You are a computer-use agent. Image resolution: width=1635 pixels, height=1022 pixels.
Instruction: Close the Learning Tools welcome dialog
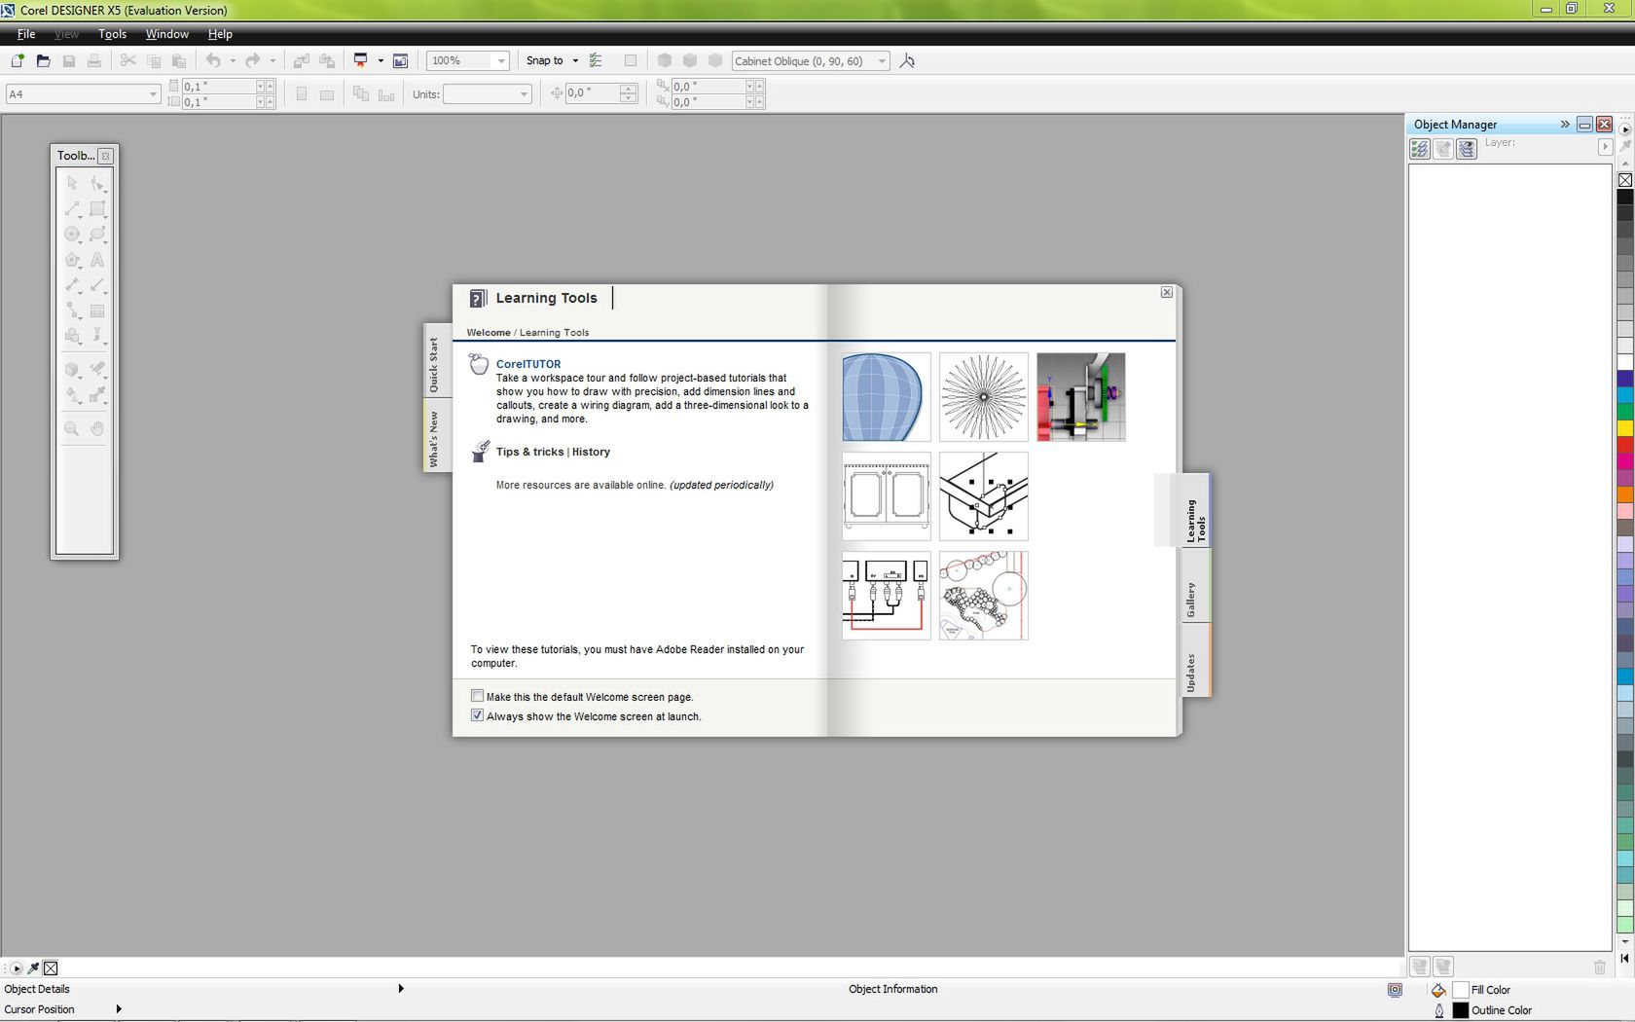1166,293
